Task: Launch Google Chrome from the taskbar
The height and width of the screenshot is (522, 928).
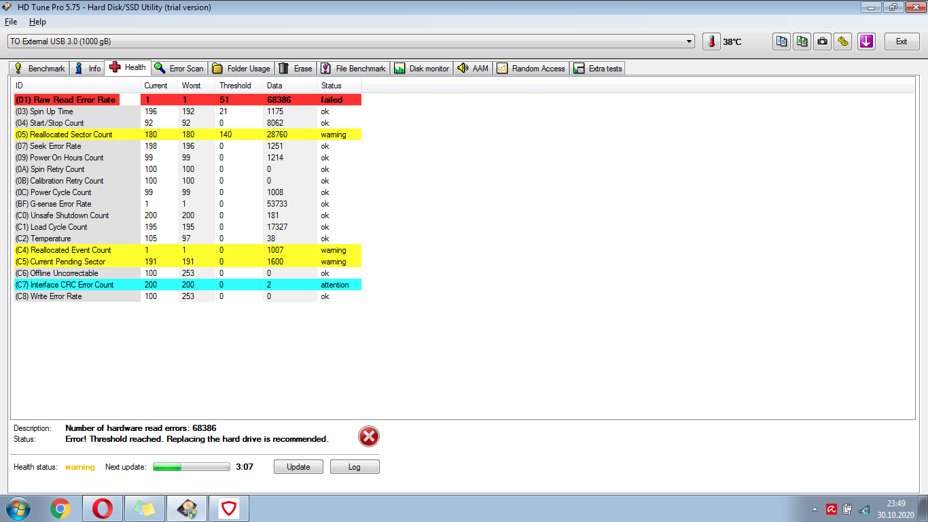Action: tap(60, 508)
